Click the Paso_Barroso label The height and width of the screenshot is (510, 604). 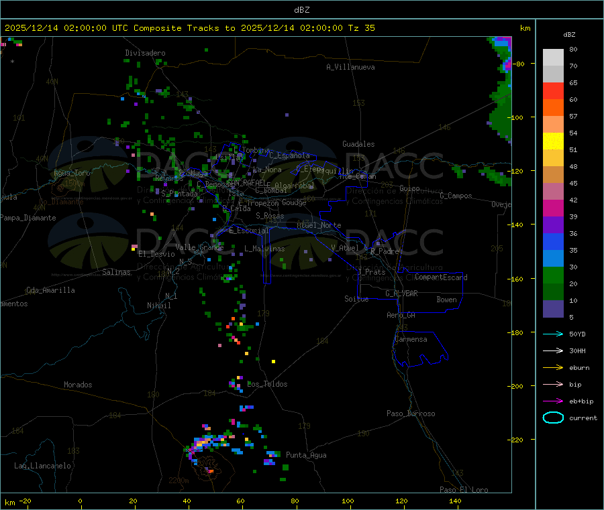tap(411, 413)
